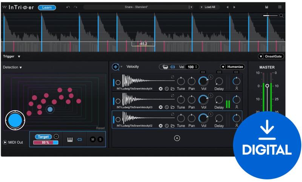Solo the INT-Ludwig70sSnareVelocity04 layer volume
The width and height of the screenshot is (302, 182).
click(210, 77)
